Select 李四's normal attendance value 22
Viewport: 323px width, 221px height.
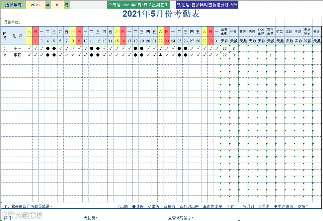click(x=225, y=55)
